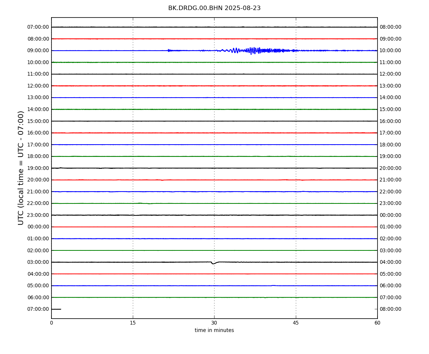Viewport: 429px width, 354px height.
Task: Click the short partial black trace at the final 07:00:00 row
Action: pos(56,309)
